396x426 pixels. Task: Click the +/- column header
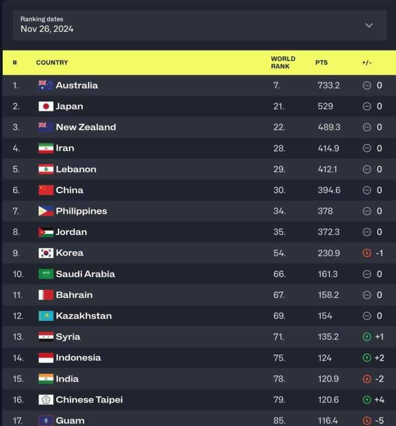pos(367,63)
